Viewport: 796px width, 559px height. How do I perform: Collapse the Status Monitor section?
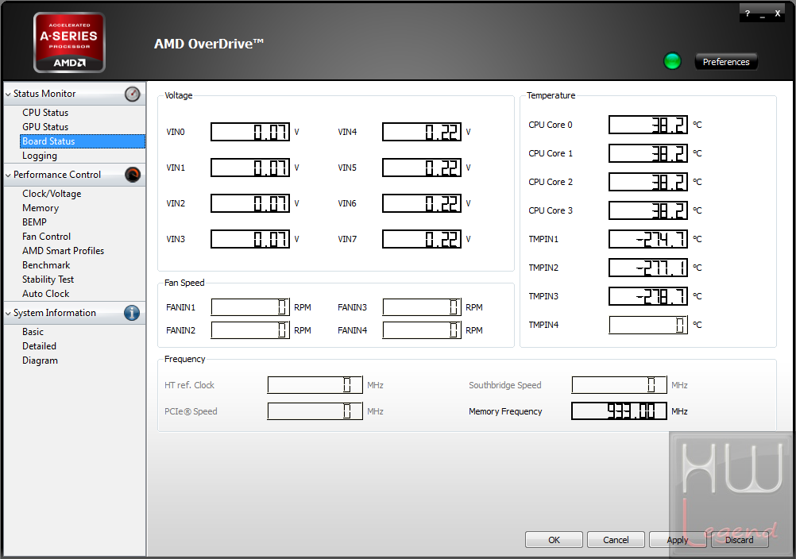(x=8, y=94)
